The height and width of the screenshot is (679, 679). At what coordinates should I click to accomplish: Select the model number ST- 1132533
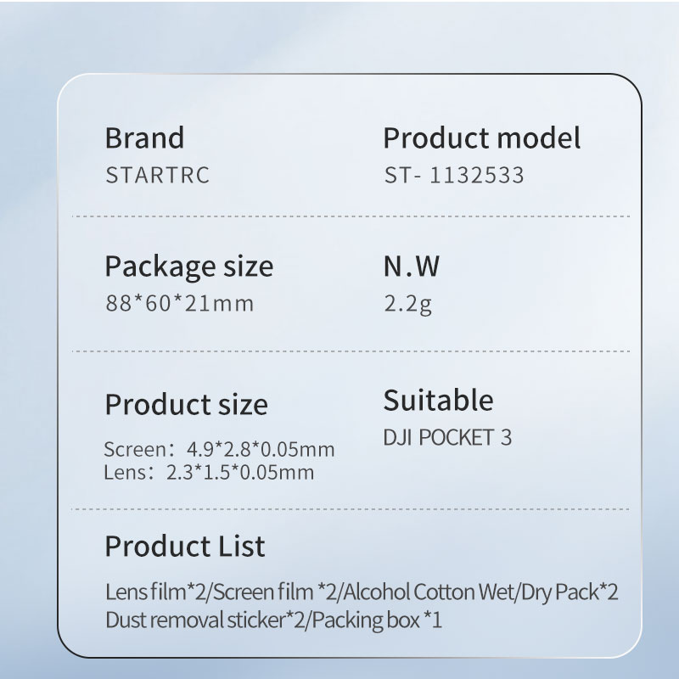453,176
